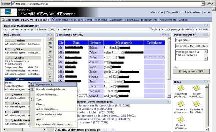The height and width of the screenshot is (132, 216).
Task: Choose Filtrer... from the context menu
Action: pyautogui.click(x=53, y=104)
